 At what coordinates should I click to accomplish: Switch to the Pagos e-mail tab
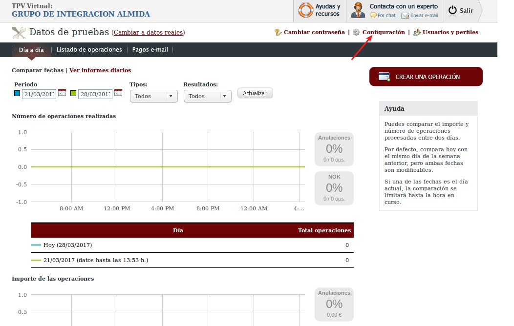150,50
